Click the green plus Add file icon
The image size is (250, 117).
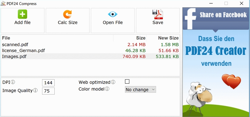click(x=22, y=14)
